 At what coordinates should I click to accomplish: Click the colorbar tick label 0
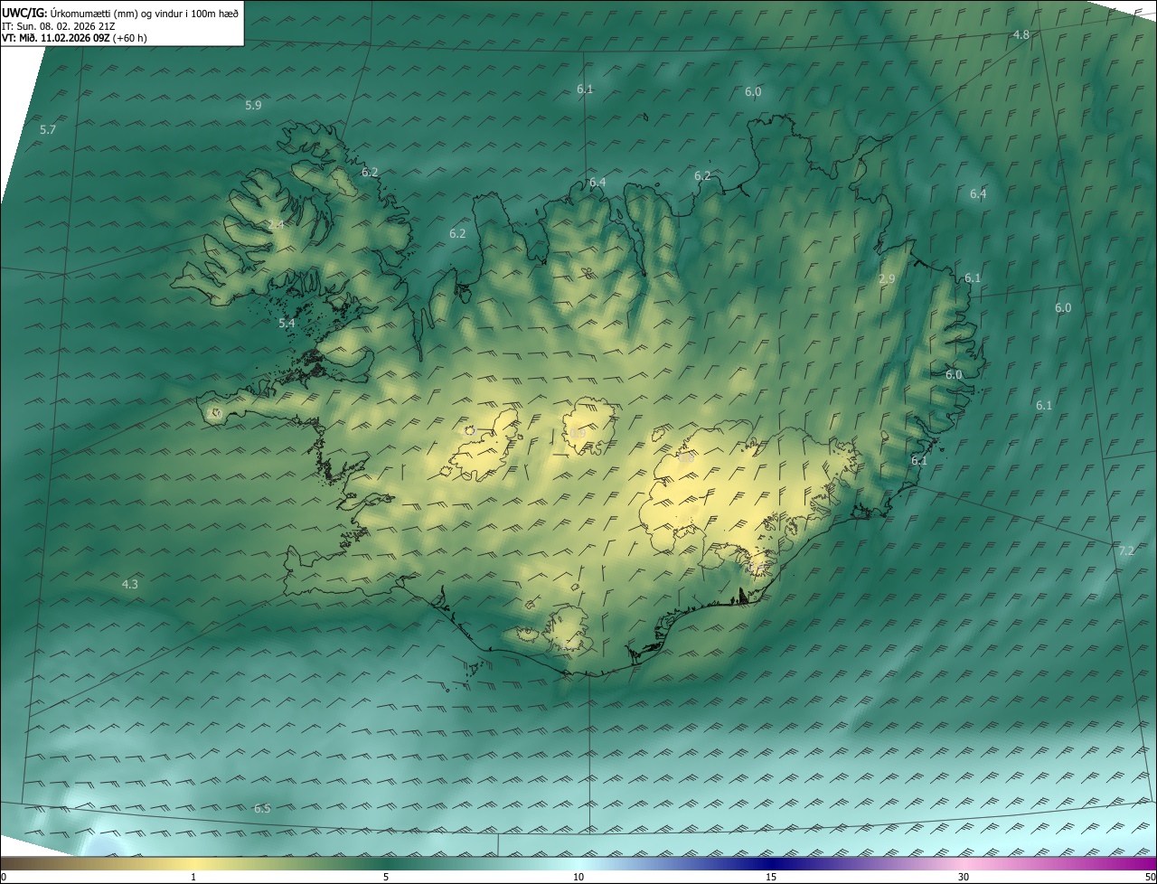click(4, 877)
